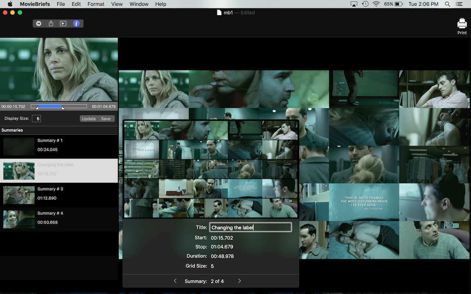Click the right handle of range slider
This screenshot has width=471, height=294.
click(63, 108)
